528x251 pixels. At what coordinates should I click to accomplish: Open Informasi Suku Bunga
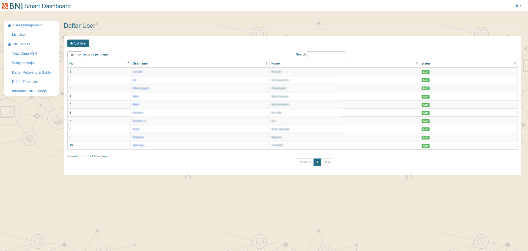(29, 91)
